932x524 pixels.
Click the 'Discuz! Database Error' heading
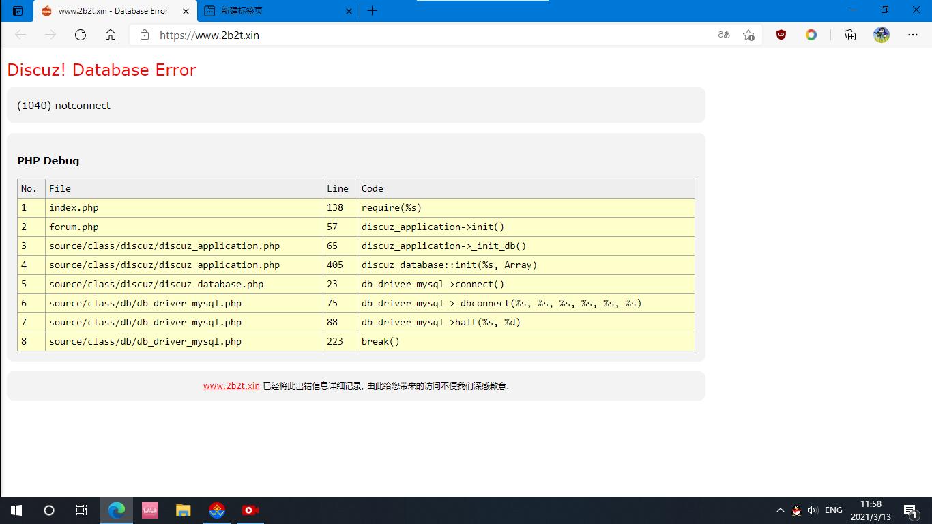[x=102, y=70]
